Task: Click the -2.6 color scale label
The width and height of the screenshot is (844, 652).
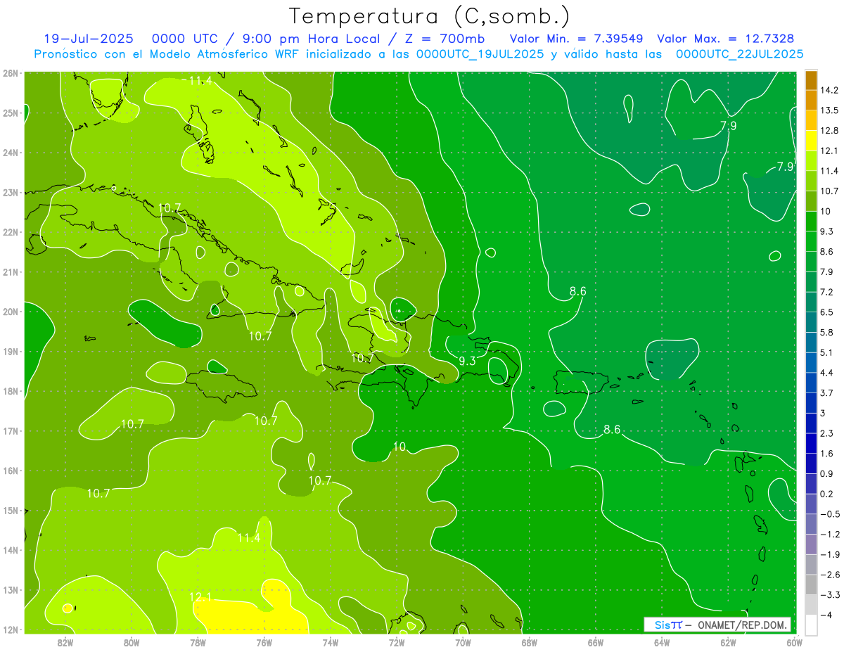Action: (x=829, y=575)
